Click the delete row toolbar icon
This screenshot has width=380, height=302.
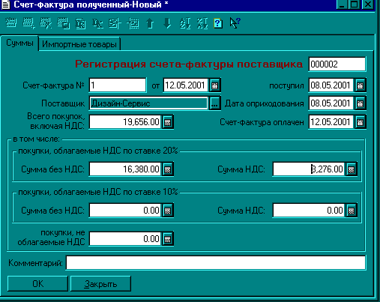pyautogui.click(x=46, y=23)
